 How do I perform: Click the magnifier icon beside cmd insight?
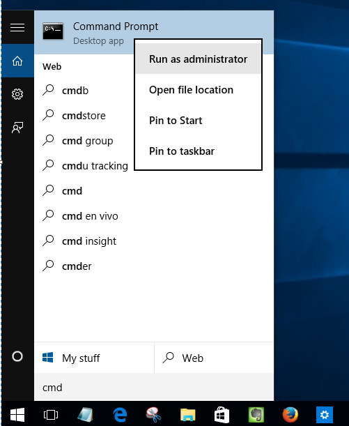tap(48, 241)
